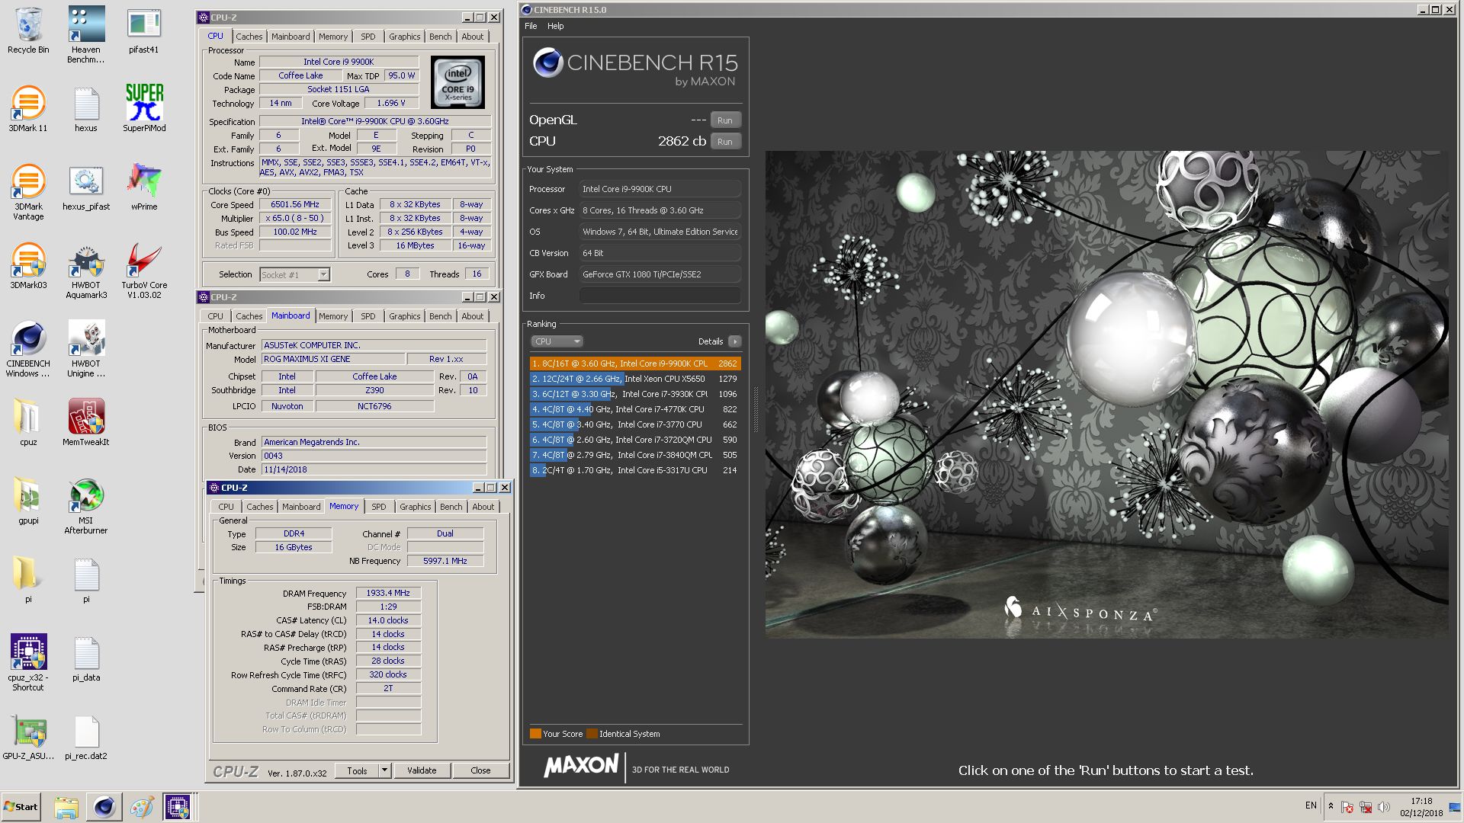
Task: Click Core Speed value 6501.56 MHz
Action: click(295, 204)
